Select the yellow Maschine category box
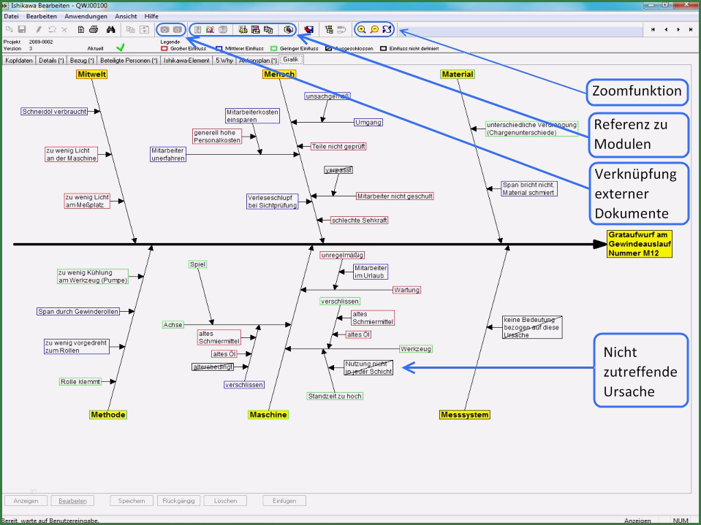701x525 pixels. [268, 415]
